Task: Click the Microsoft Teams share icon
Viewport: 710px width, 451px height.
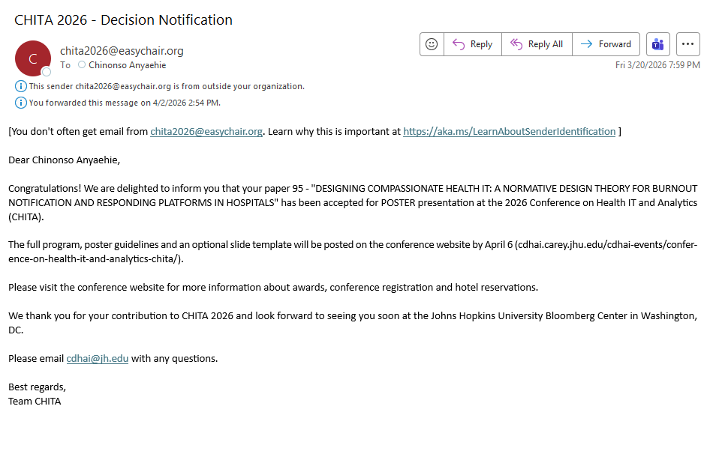Action: pyautogui.click(x=658, y=44)
